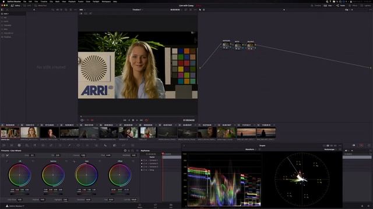Image resolution: width=373 pixels, height=209 pixels.
Task: Open the Key palette
Action: [x=114, y=145]
